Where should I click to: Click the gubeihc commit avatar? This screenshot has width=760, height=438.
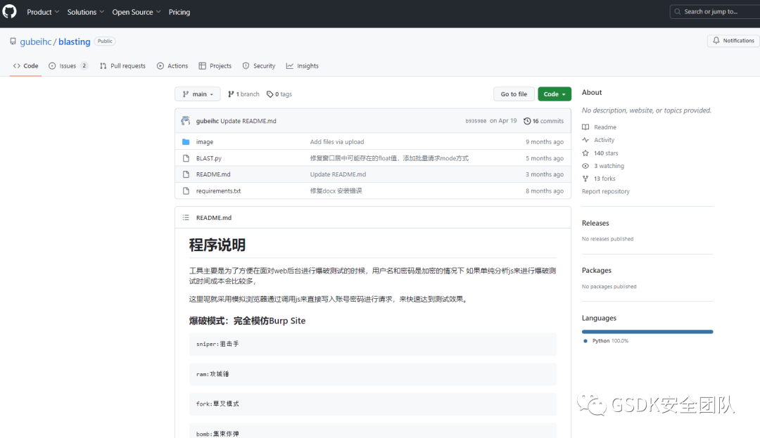pyautogui.click(x=186, y=121)
